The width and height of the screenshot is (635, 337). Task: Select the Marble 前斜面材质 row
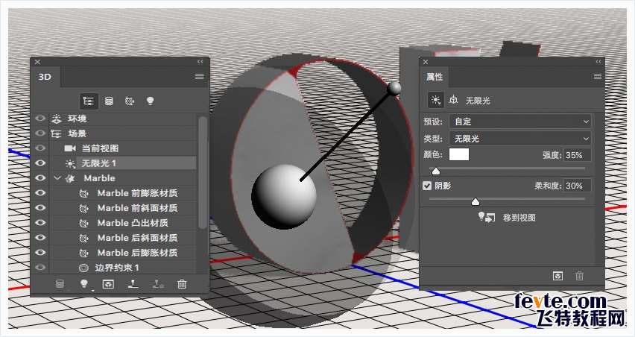(123, 208)
